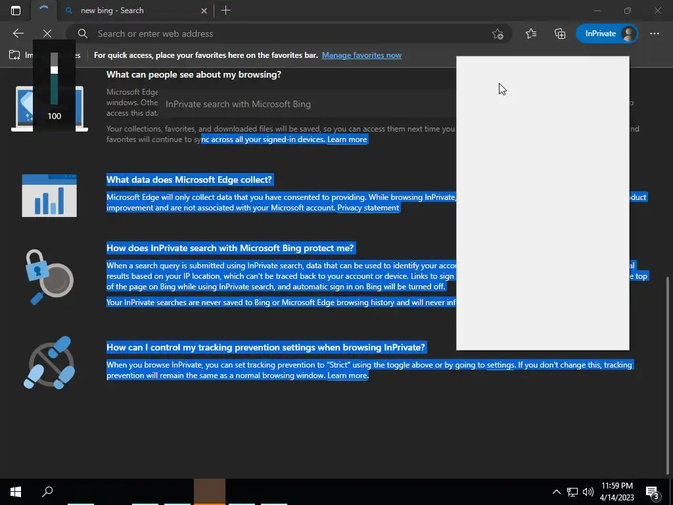Image resolution: width=673 pixels, height=505 pixels.
Task: Click the InPrivate search with Microsoft Bing box
Action: (x=308, y=104)
